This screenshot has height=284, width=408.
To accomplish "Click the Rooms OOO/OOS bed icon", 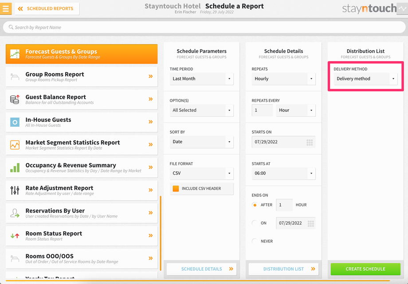I will (x=15, y=259).
